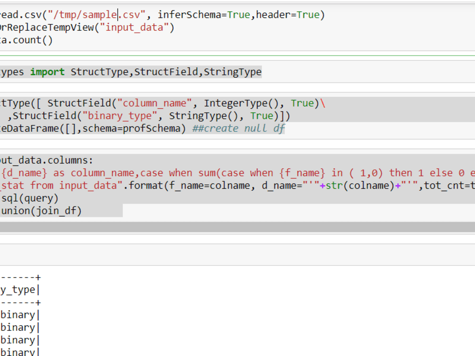
Task: Click the first binary row in output
Action: point(18,315)
